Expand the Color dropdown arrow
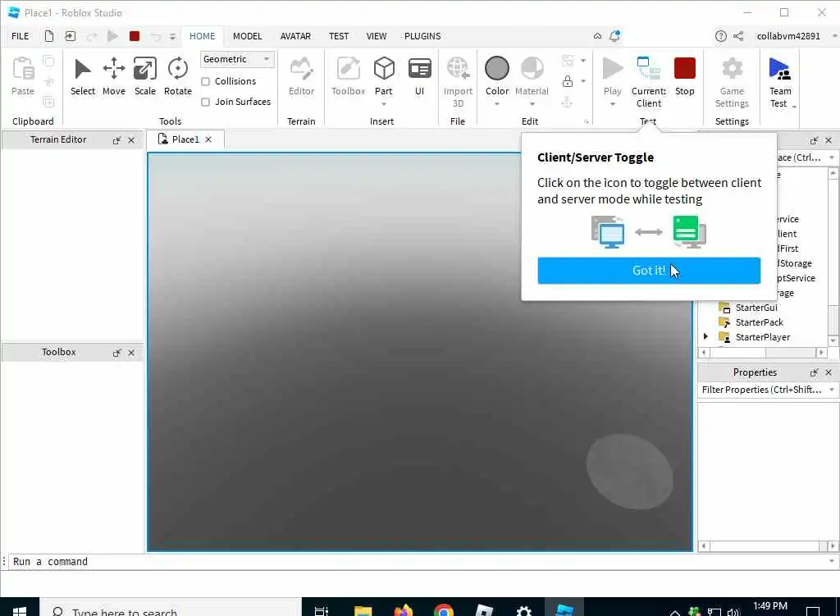The image size is (840, 616). pyautogui.click(x=496, y=104)
